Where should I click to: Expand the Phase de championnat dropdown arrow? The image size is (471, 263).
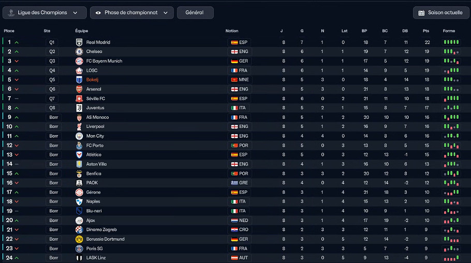pyautogui.click(x=166, y=13)
